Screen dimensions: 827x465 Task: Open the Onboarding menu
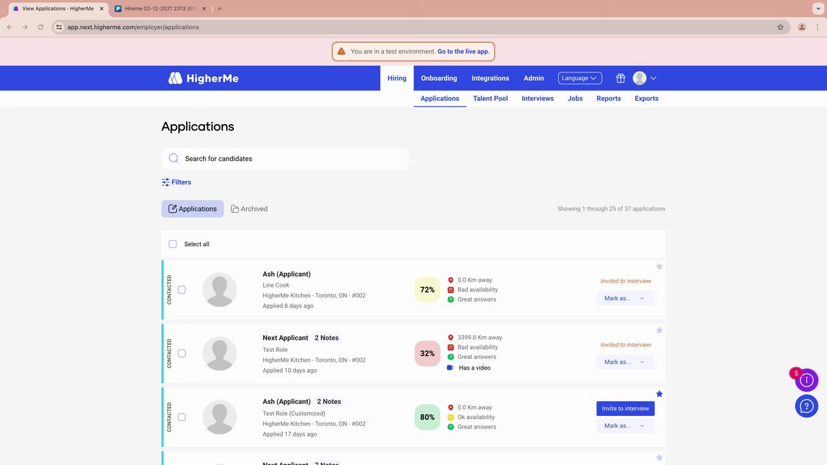click(439, 78)
